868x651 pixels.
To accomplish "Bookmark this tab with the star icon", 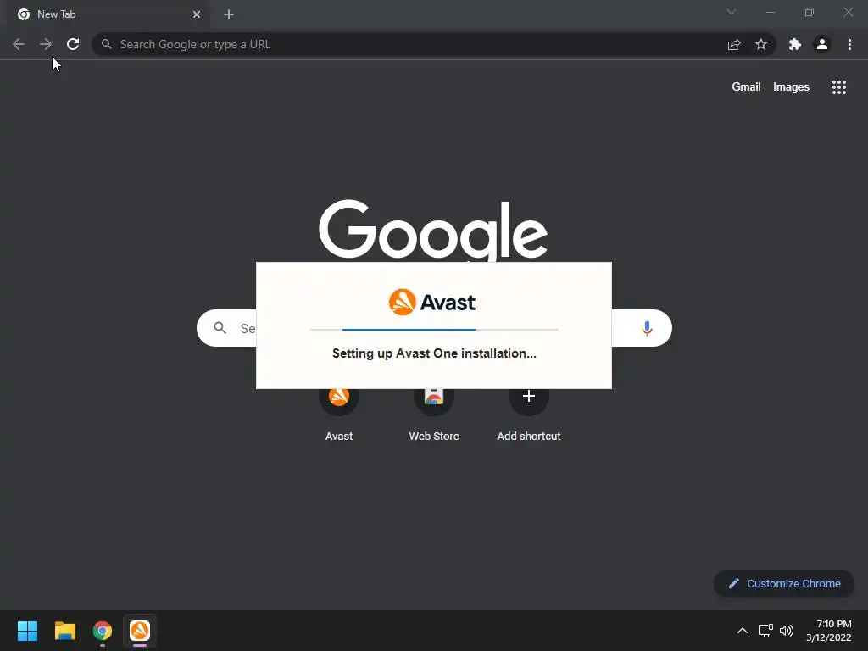I will [761, 44].
